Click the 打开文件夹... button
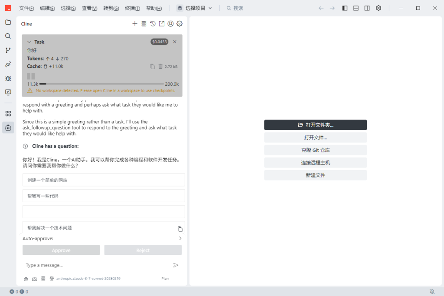 [316, 125]
